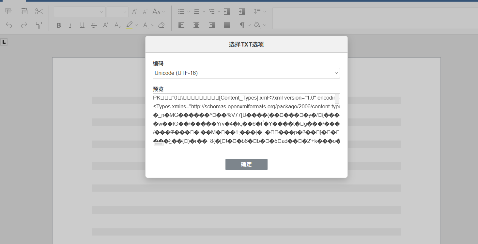Toggle Strikethrough formatting

pos(94,25)
